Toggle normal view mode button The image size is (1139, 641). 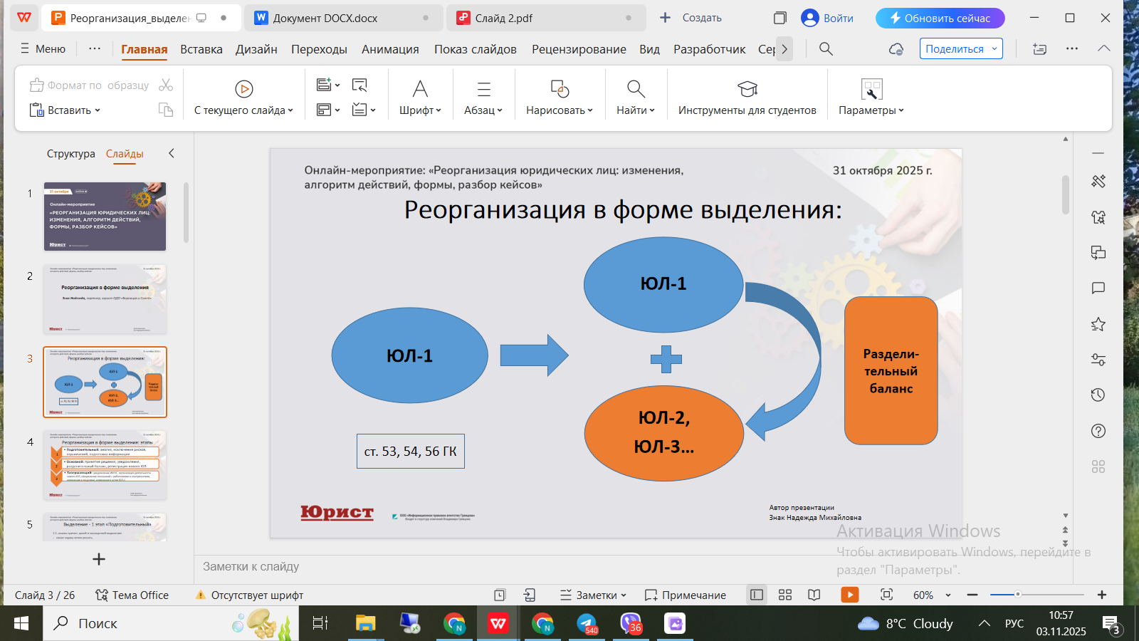click(757, 595)
